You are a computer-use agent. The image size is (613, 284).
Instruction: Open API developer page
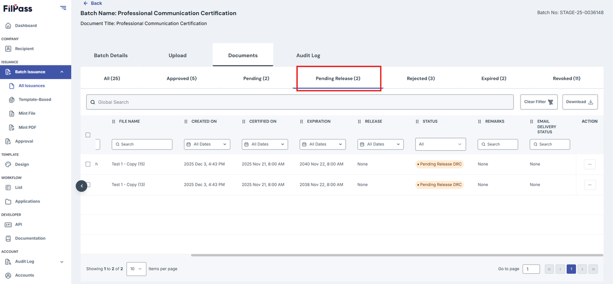point(18,224)
